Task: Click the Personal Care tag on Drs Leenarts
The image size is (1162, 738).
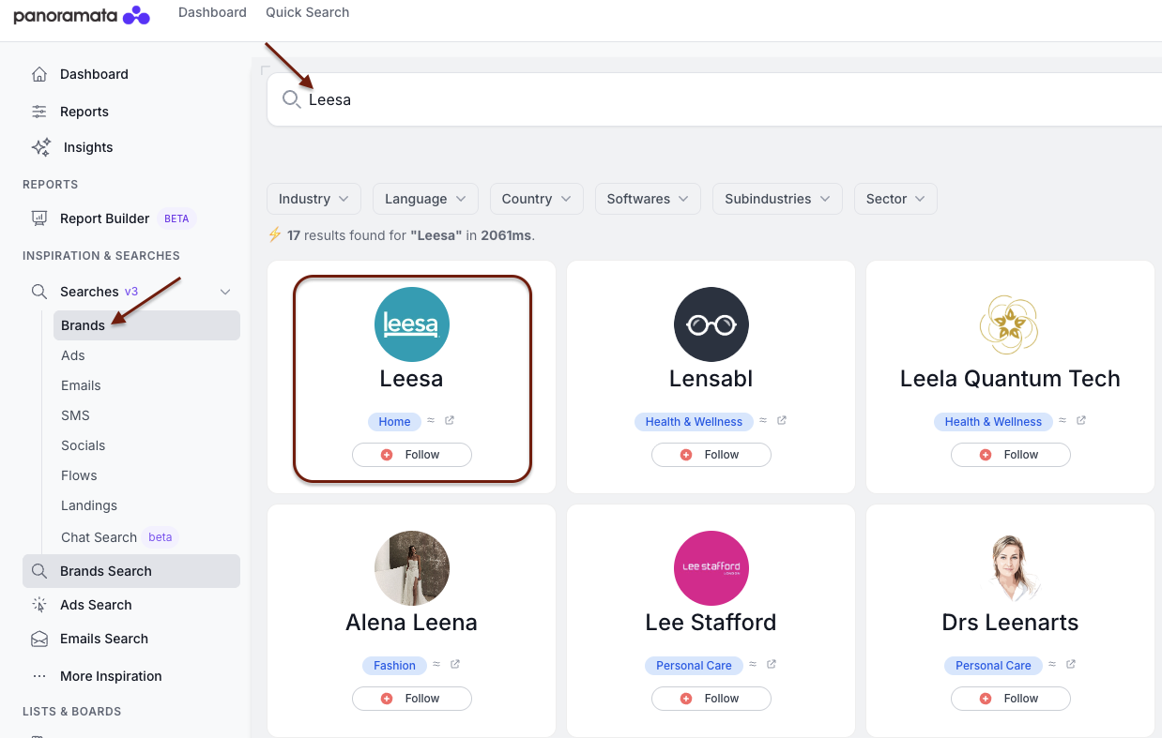Action: point(993,666)
